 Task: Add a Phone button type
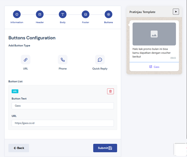62,60
